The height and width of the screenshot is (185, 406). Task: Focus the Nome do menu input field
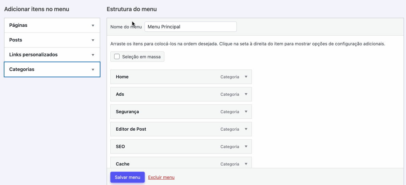coord(191,27)
